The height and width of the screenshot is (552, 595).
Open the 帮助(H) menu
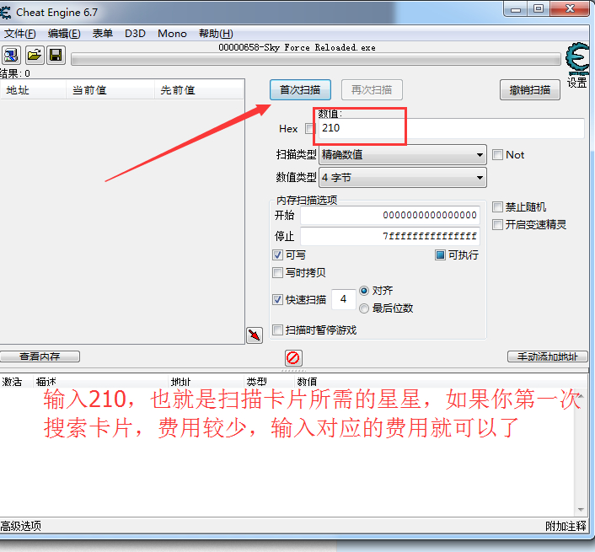point(216,34)
